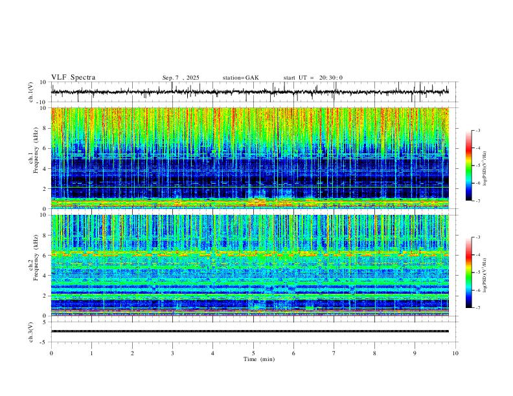Click the ch.2 "Frequency (kHz)" axis label
Image resolution: width=513 pixels, height=396 pixels.
pos(36,258)
